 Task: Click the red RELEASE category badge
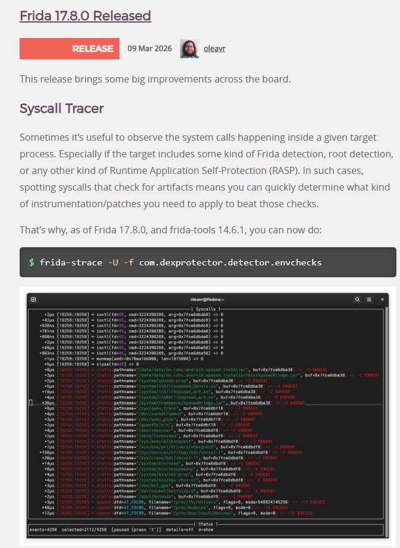[70, 49]
